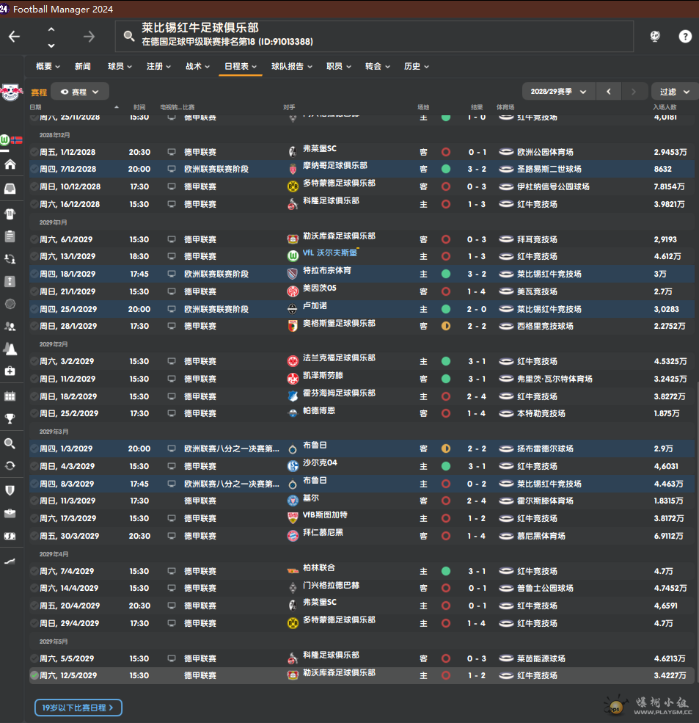Open the Scouting magnifier sidebar icon
This screenshot has height=723, width=699.
pyautogui.click(x=10, y=443)
